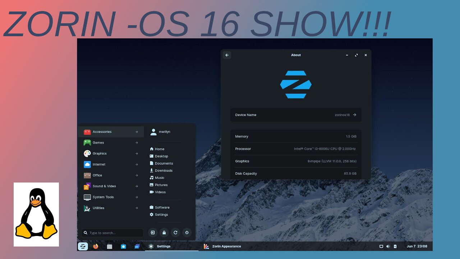This screenshot has height=259, width=460.
Task: Click the Memory 1.5 GiB value
Action: coord(351,137)
